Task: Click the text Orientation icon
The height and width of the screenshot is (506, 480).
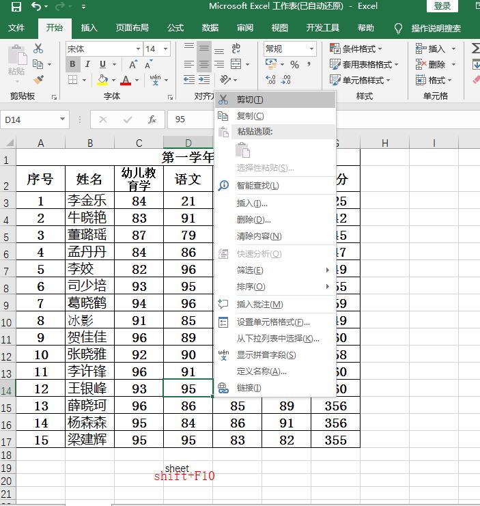Action: click(225, 79)
